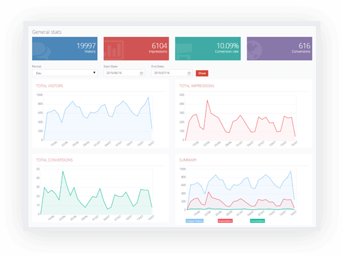Select the blue Visitors stat card
Image resolution: width=343 pixels, height=257 pixels.
click(65, 48)
